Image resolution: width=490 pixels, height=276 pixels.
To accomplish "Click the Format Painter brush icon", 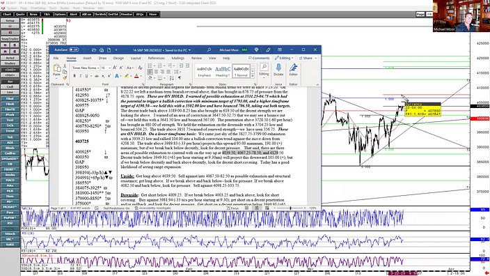I will [65, 77].
